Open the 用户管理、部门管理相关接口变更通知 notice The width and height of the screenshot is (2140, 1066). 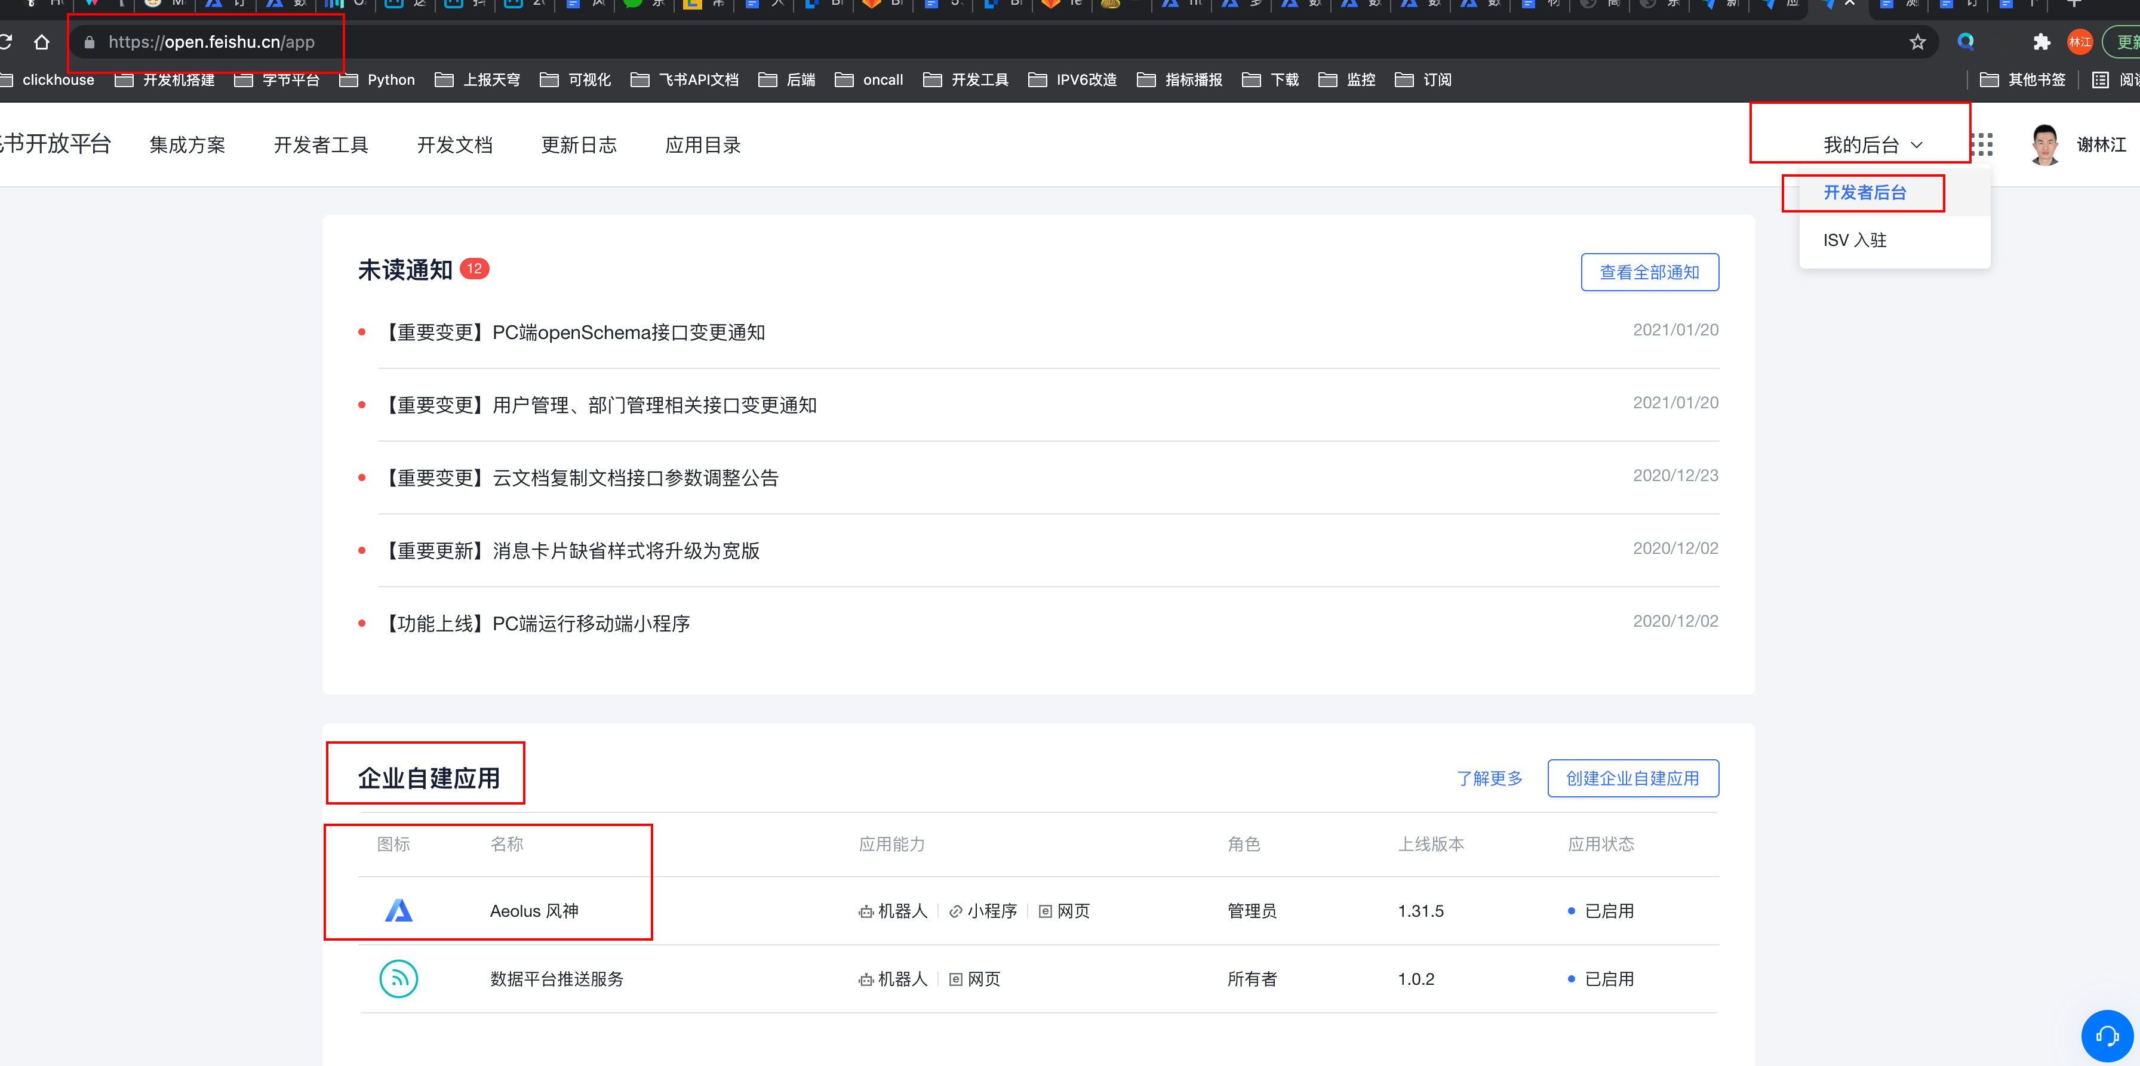[598, 405]
